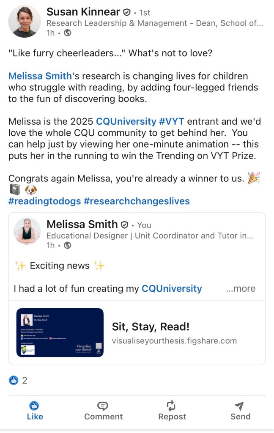Open Melissa Smith's small profile picture
Image resolution: width=274 pixels, height=433 pixels.
(x=27, y=231)
